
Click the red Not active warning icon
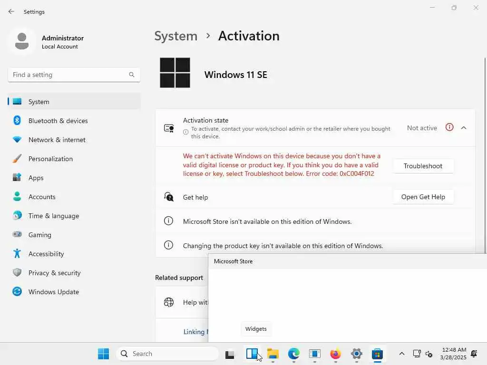click(x=449, y=127)
